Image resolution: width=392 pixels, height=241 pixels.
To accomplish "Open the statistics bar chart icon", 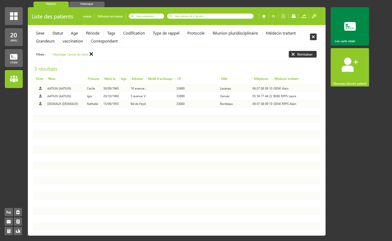I will click(x=18, y=231).
